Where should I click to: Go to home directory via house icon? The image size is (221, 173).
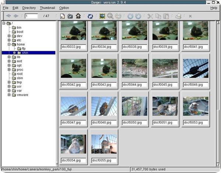[78, 16]
